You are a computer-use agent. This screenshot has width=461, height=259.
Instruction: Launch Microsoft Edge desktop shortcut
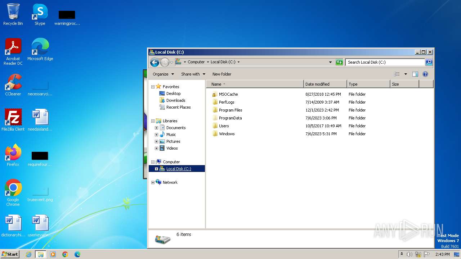pyautogui.click(x=40, y=50)
